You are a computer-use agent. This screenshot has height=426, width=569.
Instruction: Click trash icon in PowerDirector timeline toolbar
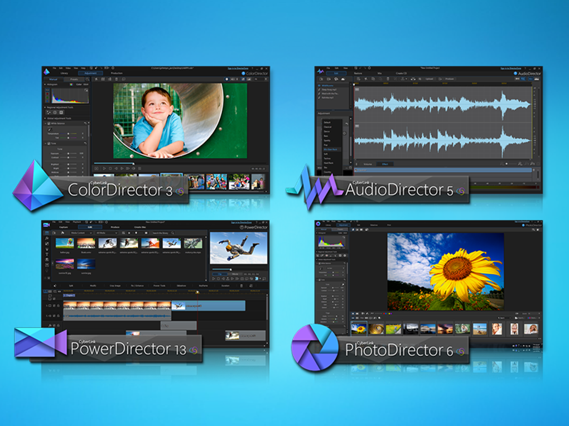(x=242, y=286)
